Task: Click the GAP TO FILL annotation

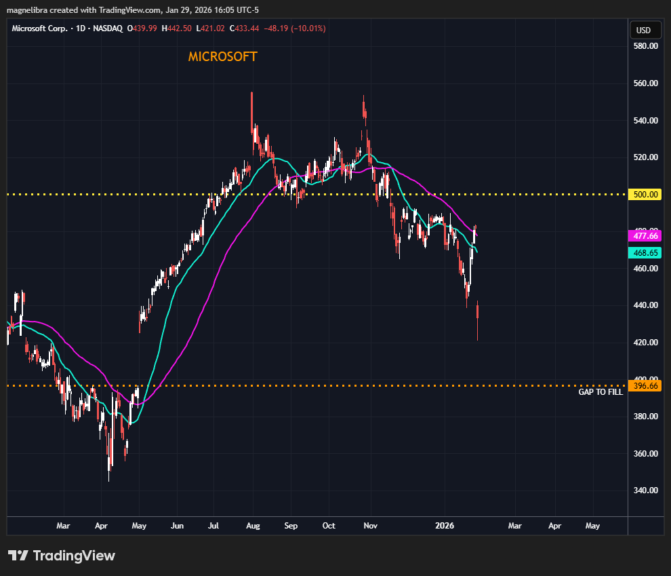Action: tap(601, 392)
